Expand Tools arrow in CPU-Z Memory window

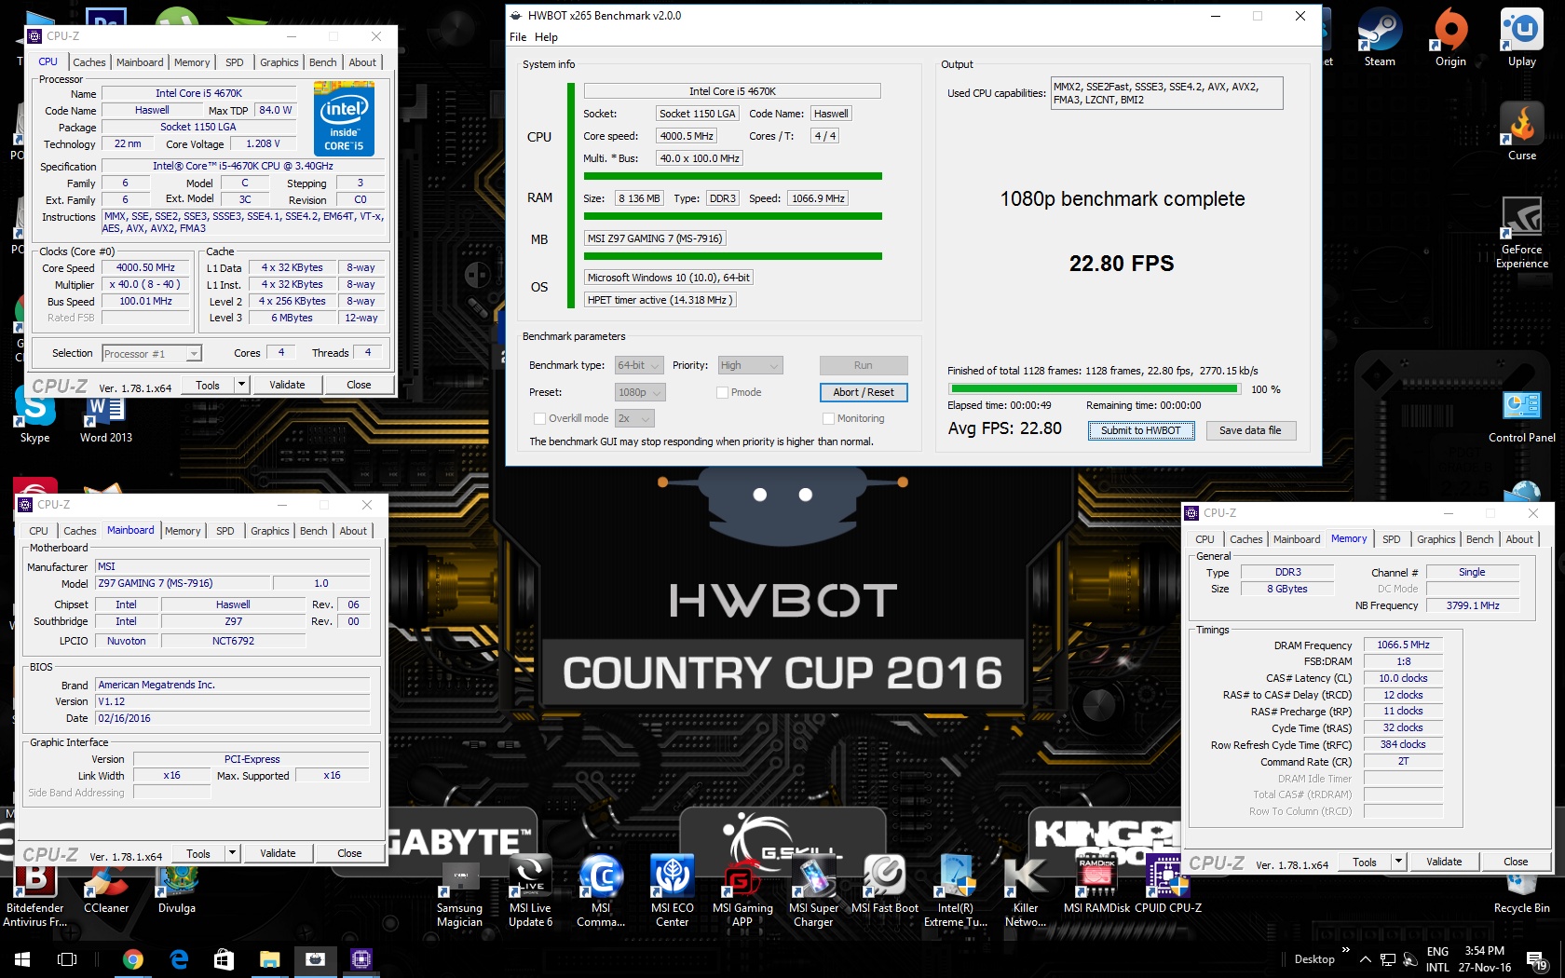click(x=1398, y=862)
